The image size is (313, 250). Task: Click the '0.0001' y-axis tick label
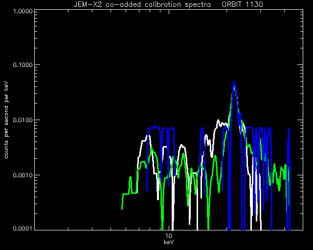coord(22,228)
